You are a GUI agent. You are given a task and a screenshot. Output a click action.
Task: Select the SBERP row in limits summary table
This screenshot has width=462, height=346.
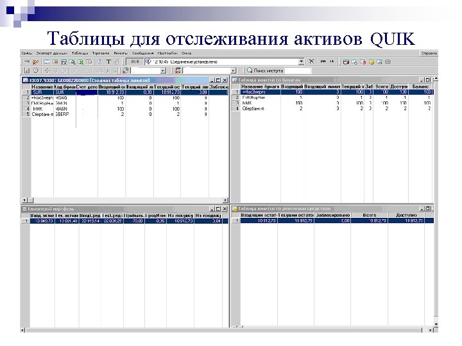click(x=126, y=114)
